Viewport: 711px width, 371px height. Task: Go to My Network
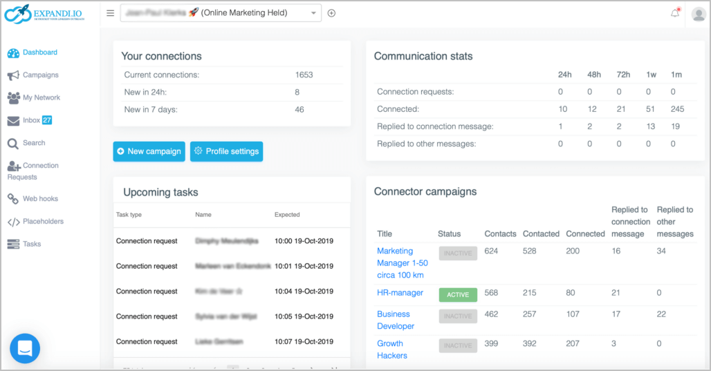[41, 98]
